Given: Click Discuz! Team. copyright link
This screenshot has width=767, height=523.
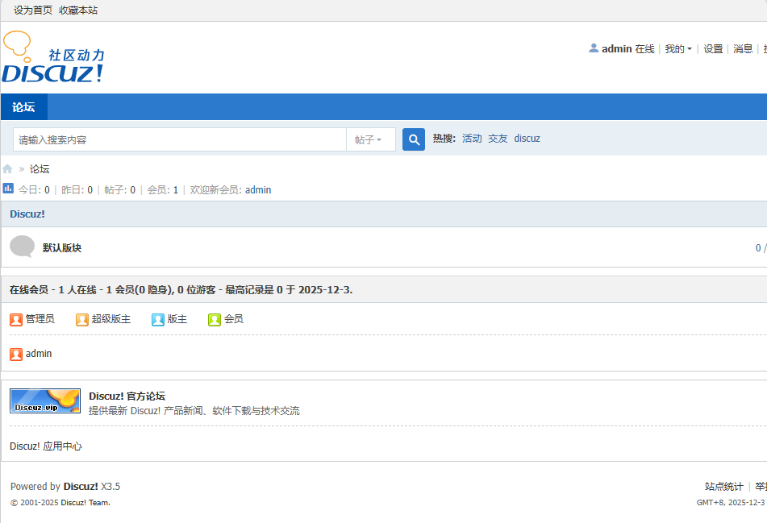Looking at the screenshot, I should (85, 503).
